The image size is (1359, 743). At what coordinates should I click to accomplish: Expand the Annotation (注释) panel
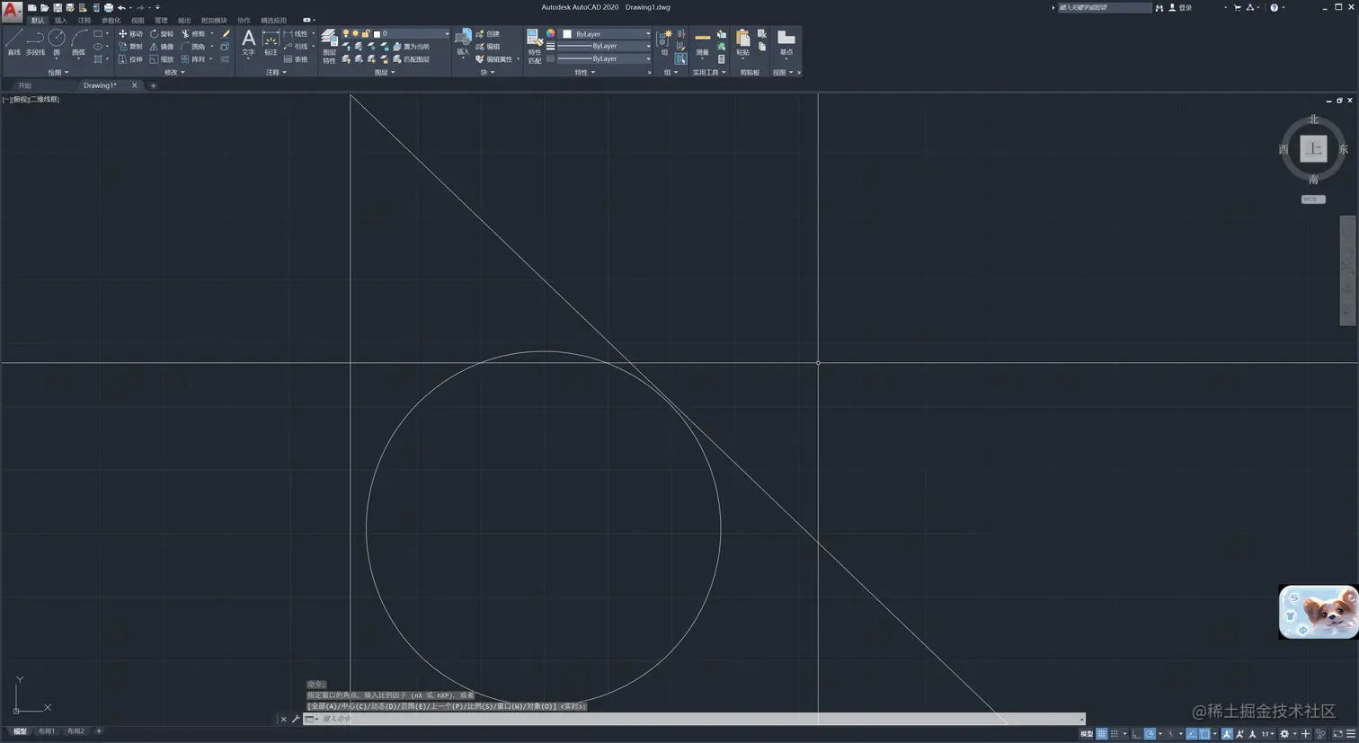(276, 72)
